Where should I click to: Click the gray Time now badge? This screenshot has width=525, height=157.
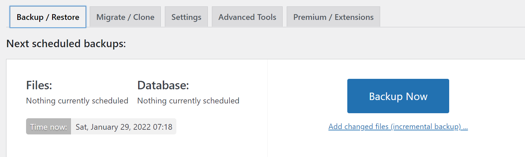coord(48,127)
